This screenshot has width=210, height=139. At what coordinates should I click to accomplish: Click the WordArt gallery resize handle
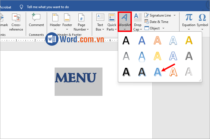click(200, 80)
